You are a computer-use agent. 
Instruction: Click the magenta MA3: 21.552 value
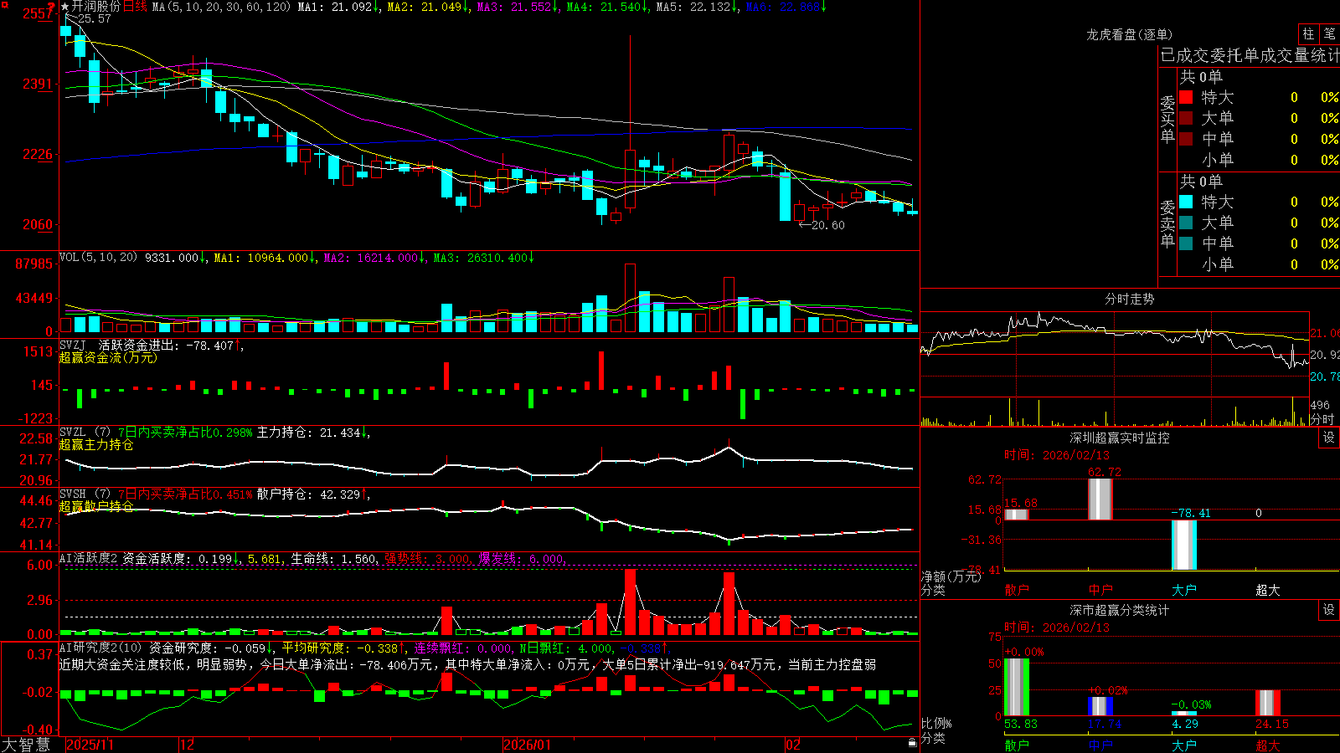coord(517,7)
